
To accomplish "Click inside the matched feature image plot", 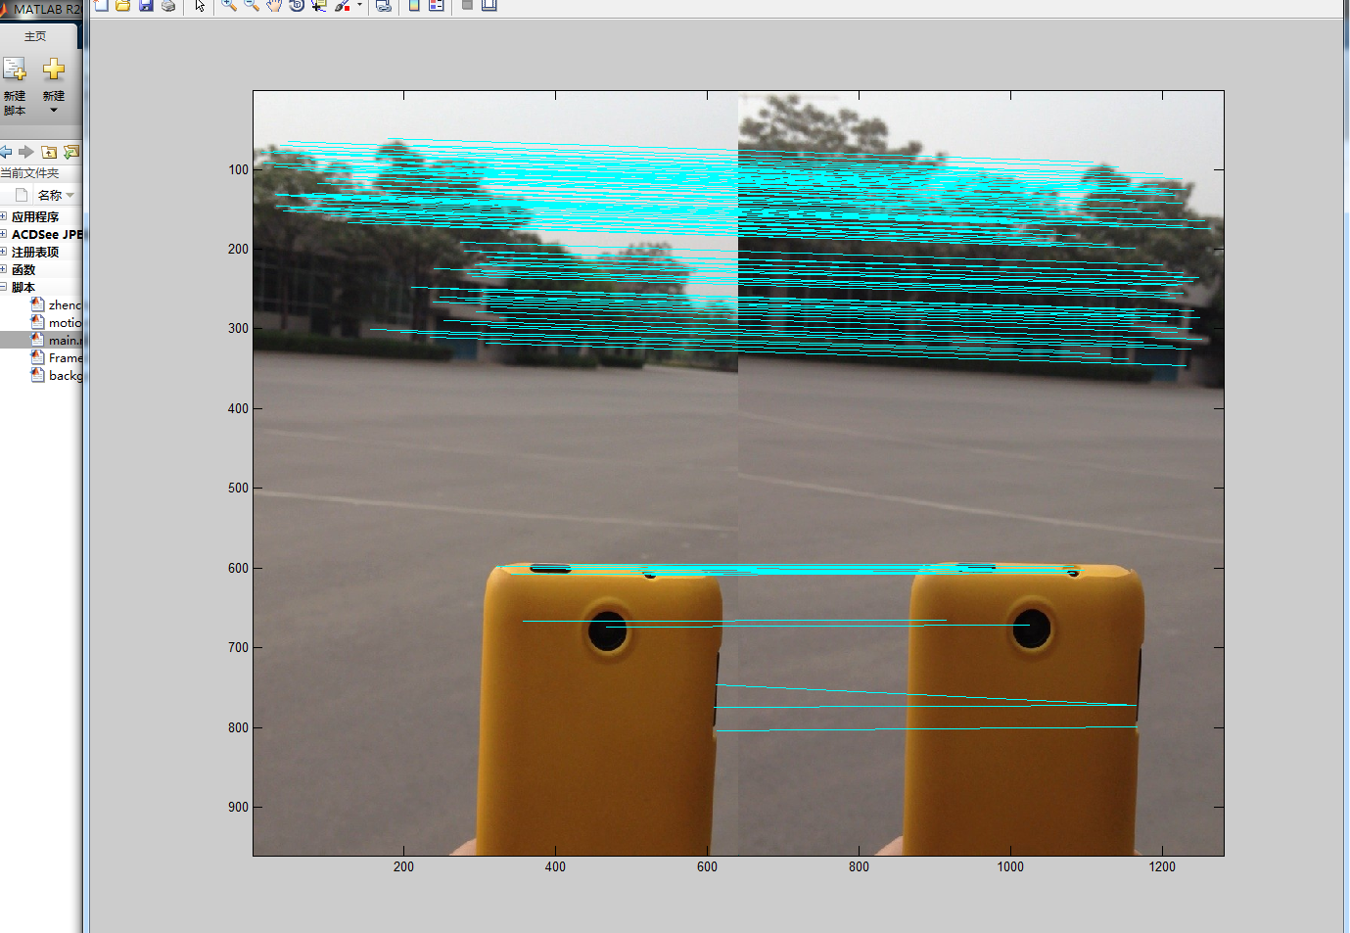I will (738, 473).
